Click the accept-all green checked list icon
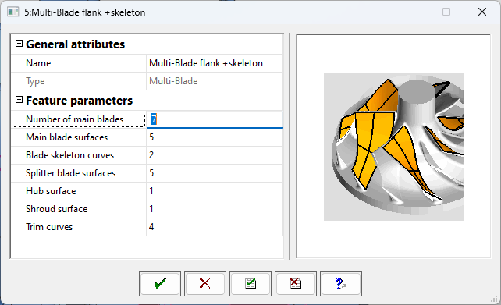The height and width of the screenshot is (305, 501). (x=250, y=284)
